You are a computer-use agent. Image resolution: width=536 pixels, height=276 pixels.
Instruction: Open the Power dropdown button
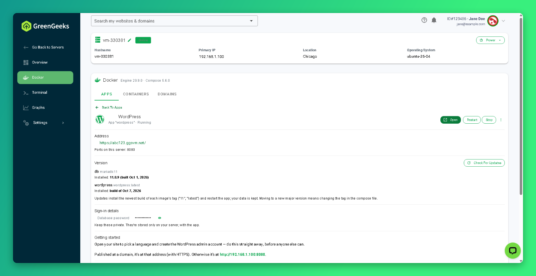490,40
